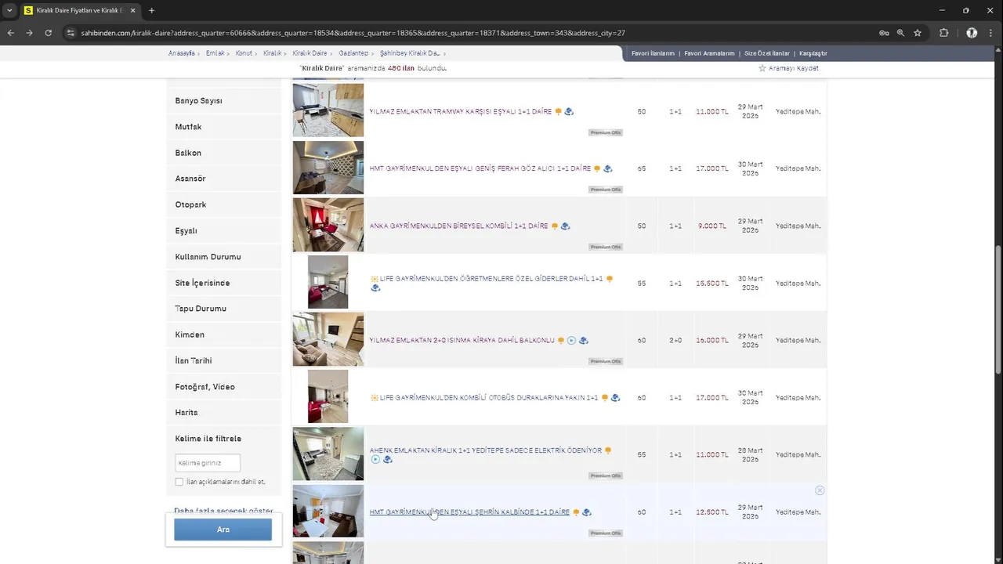Click the virtual tour icon on YILMAZ 2+0 ISINMA listing

click(583, 340)
